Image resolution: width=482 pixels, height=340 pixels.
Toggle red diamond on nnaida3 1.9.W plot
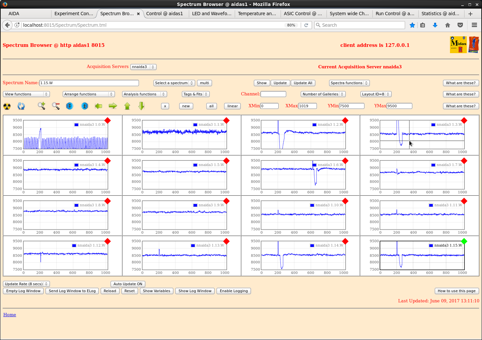[x=226, y=201]
